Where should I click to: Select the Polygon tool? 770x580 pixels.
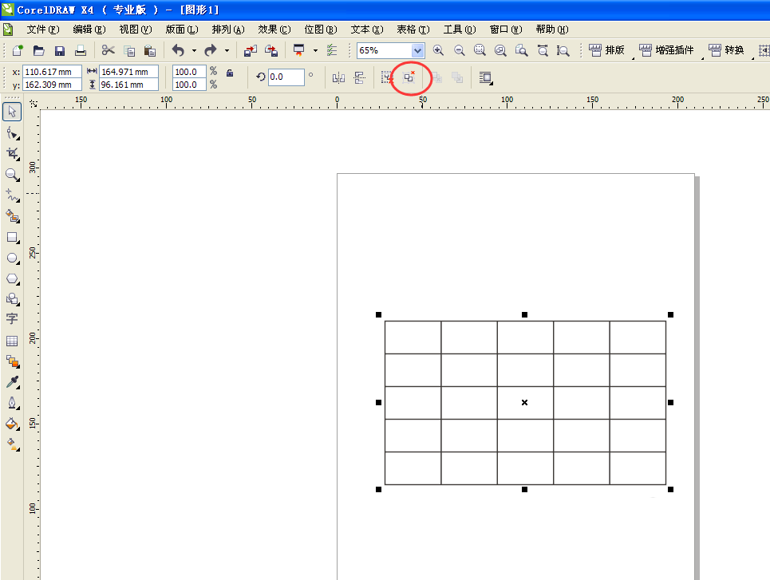coord(12,278)
